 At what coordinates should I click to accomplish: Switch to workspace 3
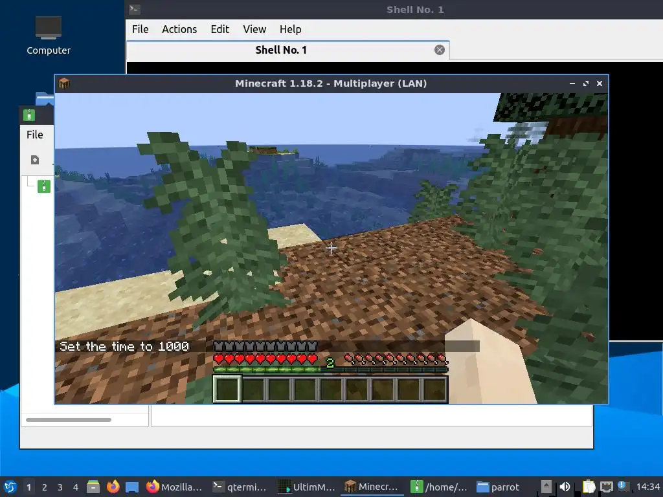pyautogui.click(x=60, y=487)
